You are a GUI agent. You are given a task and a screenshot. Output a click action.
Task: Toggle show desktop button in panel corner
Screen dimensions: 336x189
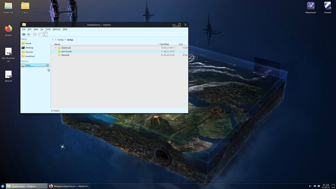coord(334,186)
